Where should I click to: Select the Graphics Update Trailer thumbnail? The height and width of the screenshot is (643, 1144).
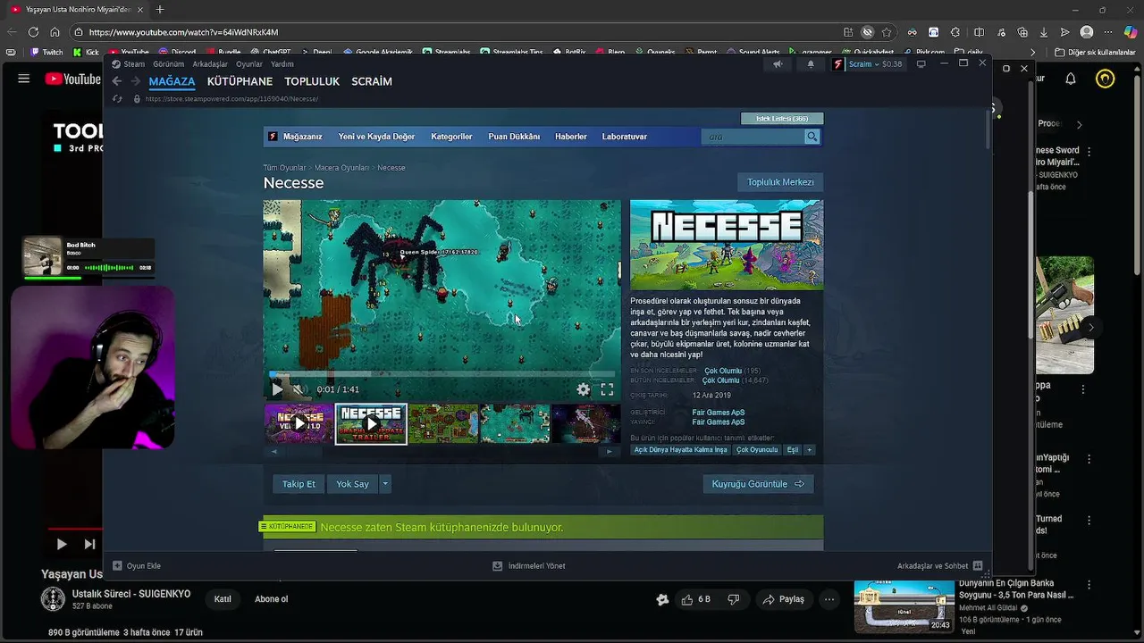coord(371,424)
